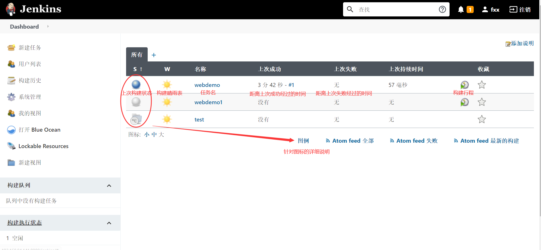Click the 我的视图 sidebar icon

(x=11, y=113)
